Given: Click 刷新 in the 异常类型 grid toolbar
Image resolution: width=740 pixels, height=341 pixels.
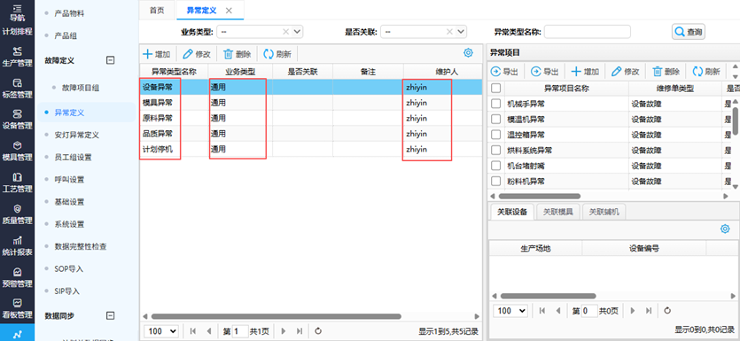Looking at the screenshot, I should click(x=277, y=54).
